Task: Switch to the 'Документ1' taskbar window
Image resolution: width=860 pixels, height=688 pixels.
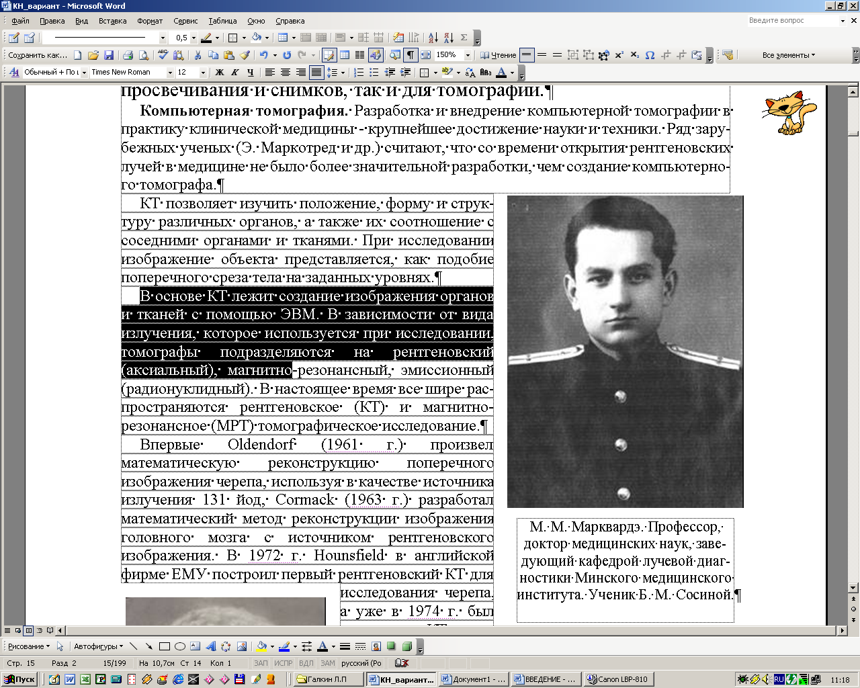Action: 473,679
